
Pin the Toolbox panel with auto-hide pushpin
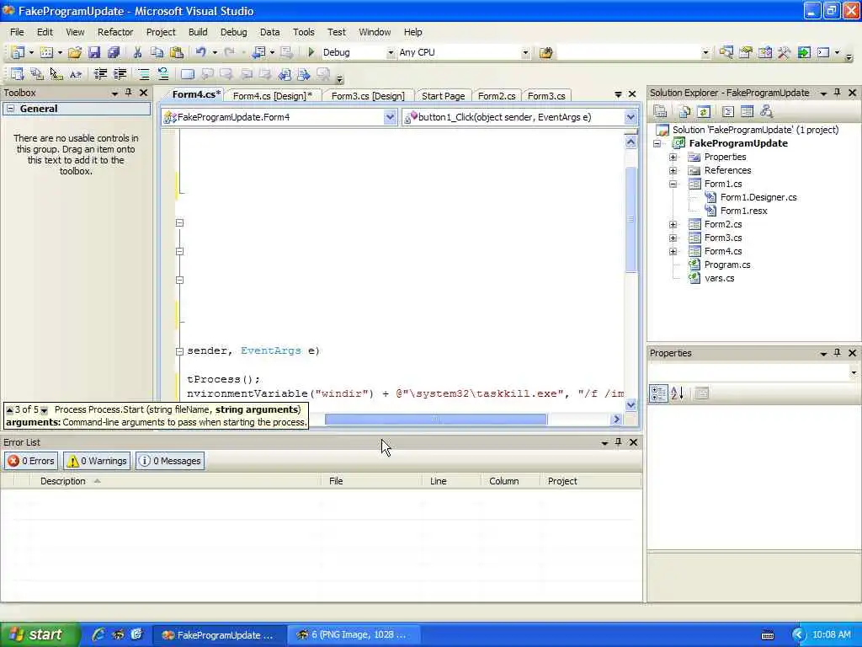[x=129, y=93]
